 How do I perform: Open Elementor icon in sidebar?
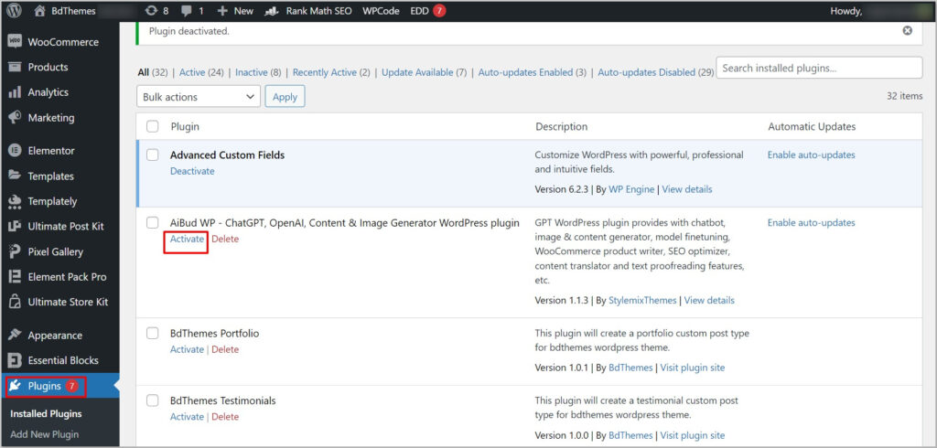coord(15,151)
